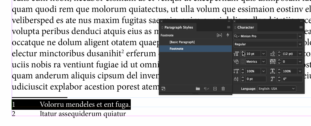
Task: Click the leading stepper arrows
Action: tap(279, 54)
